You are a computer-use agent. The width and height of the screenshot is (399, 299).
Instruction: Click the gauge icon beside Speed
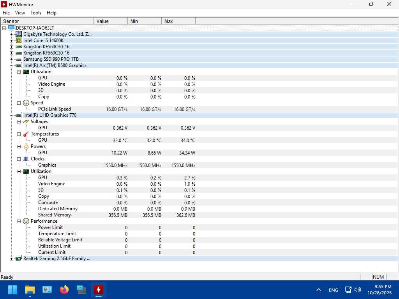point(26,103)
